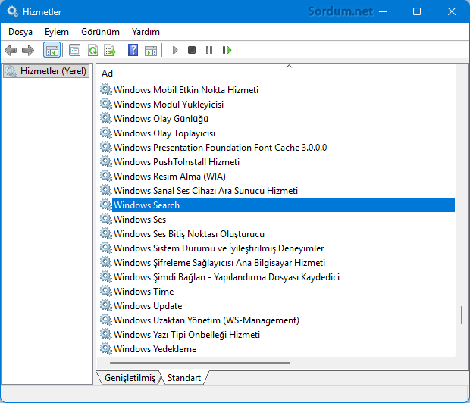
Task: Switch to the Genişletilmiş tab
Action: tap(130, 378)
